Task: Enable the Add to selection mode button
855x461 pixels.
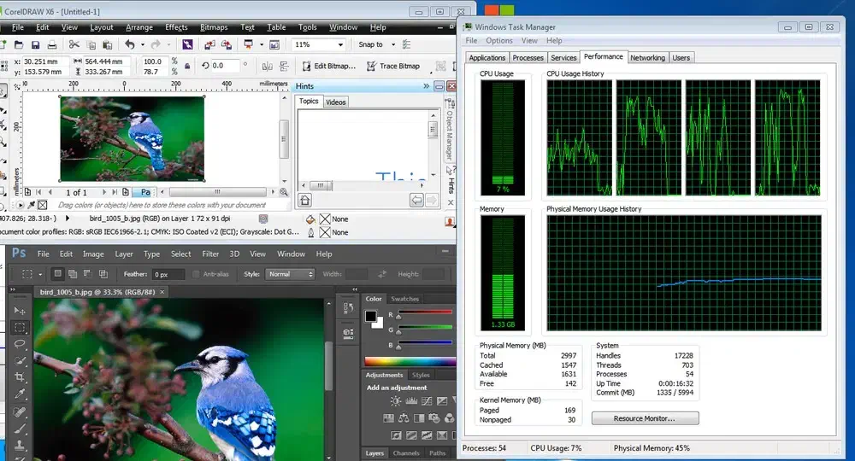Action: [x=73, y=274]
